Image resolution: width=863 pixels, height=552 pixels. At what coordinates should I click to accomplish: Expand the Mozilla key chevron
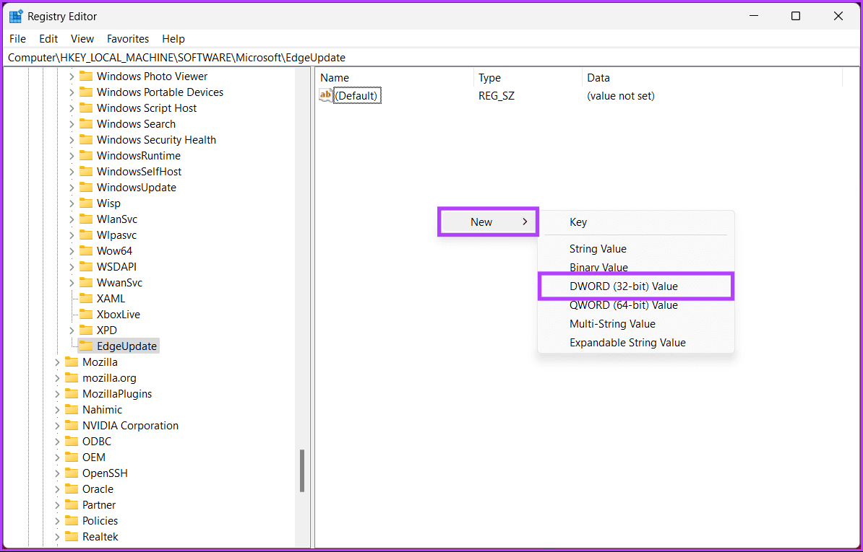(x=57, y=362)
